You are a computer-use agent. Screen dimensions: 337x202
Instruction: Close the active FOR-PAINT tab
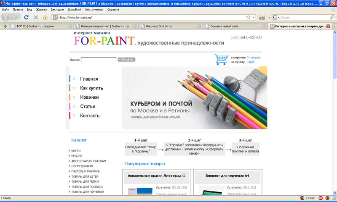pyautogui.click(x=328, y=26)
